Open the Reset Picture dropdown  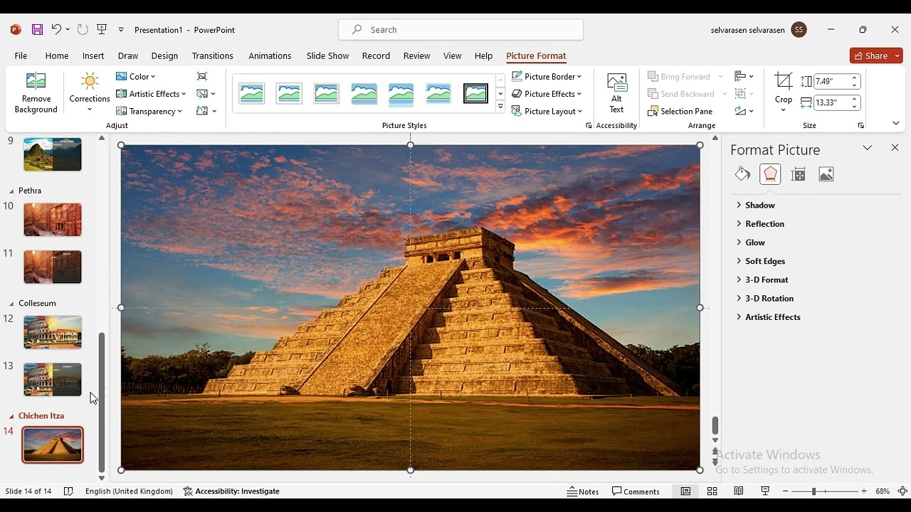[206, 111]
